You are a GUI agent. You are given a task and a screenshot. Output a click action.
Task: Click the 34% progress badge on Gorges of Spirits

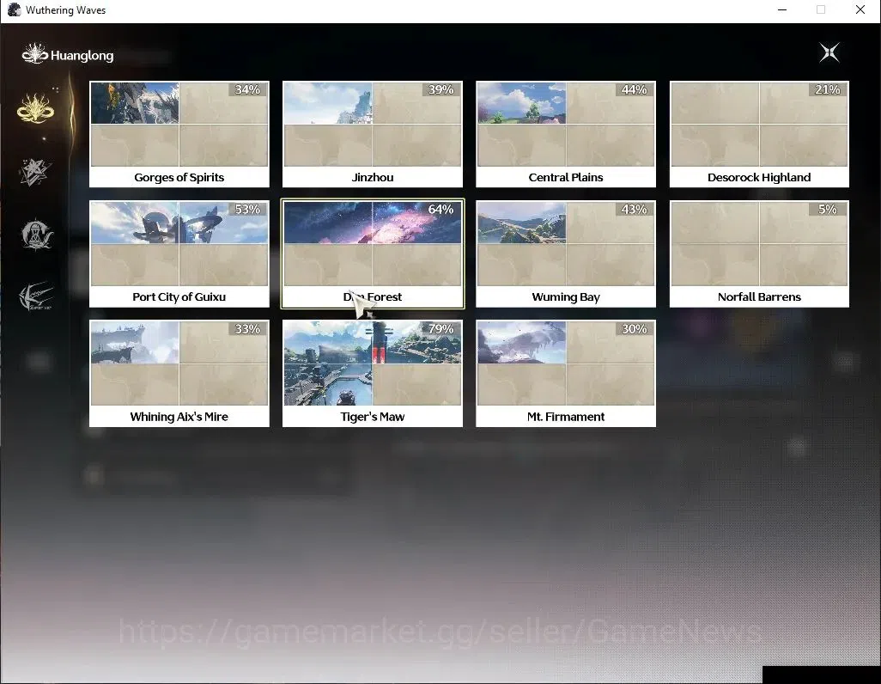click(248, 89)
